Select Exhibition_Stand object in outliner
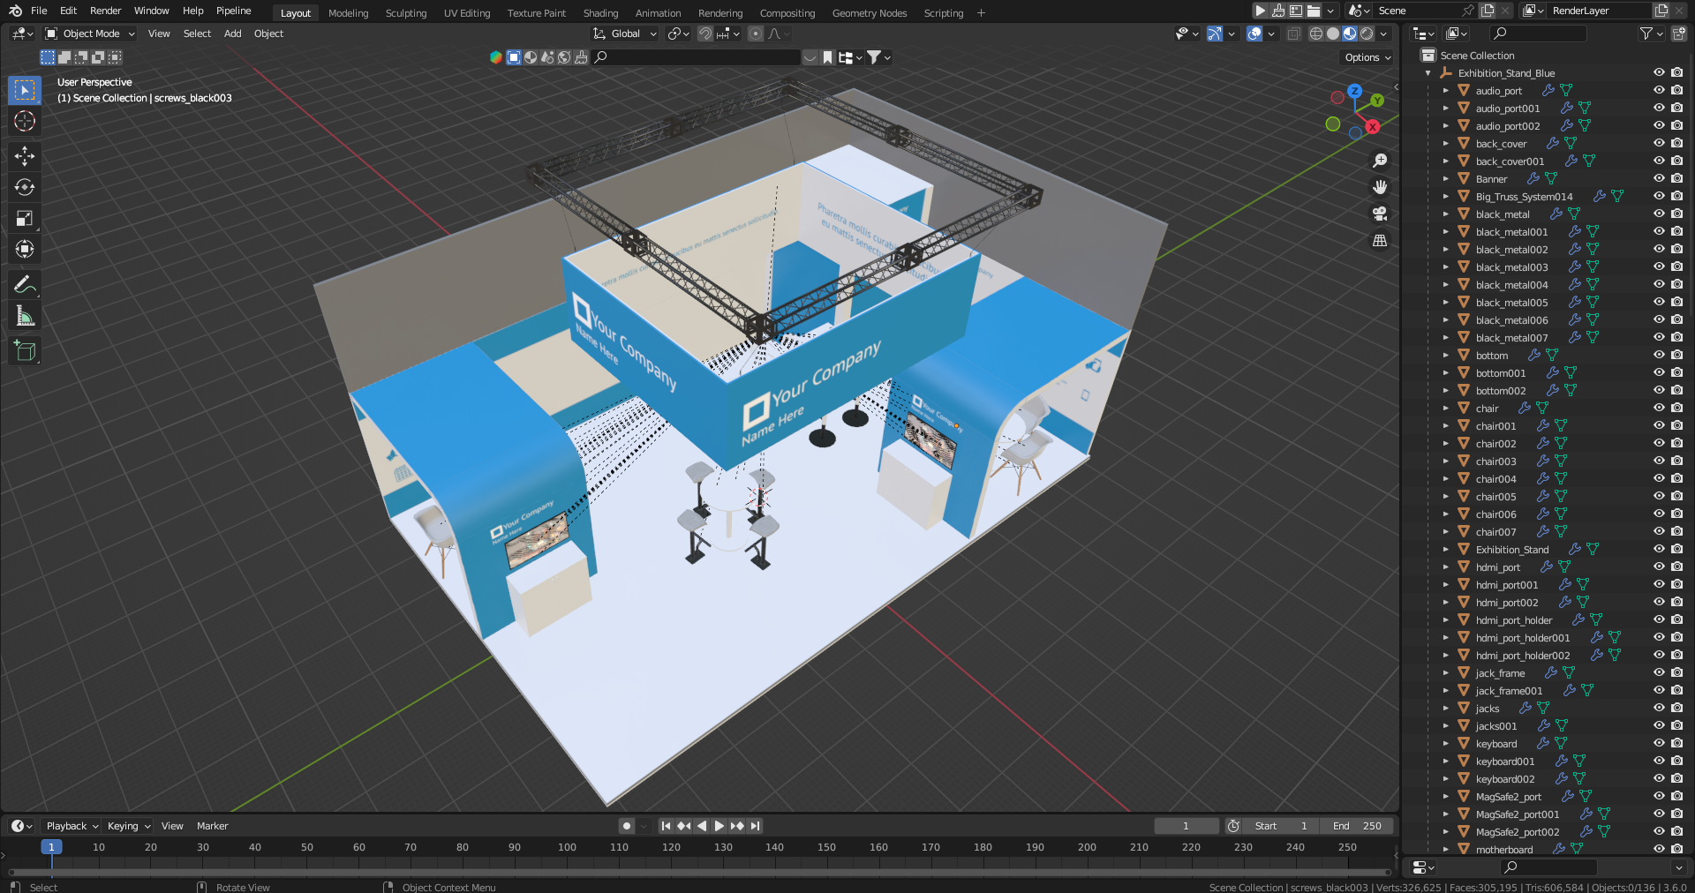The height and width of the screenshot is (893, 1695). pos(1511,550)
